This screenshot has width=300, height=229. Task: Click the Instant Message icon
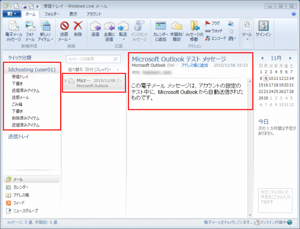[x=139, y=31]
